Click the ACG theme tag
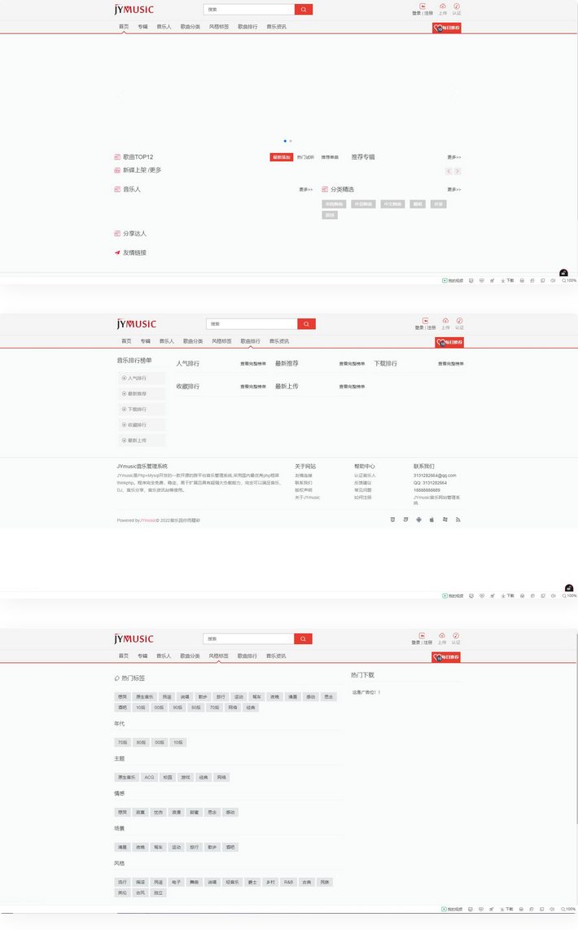 tap(149, 777)
